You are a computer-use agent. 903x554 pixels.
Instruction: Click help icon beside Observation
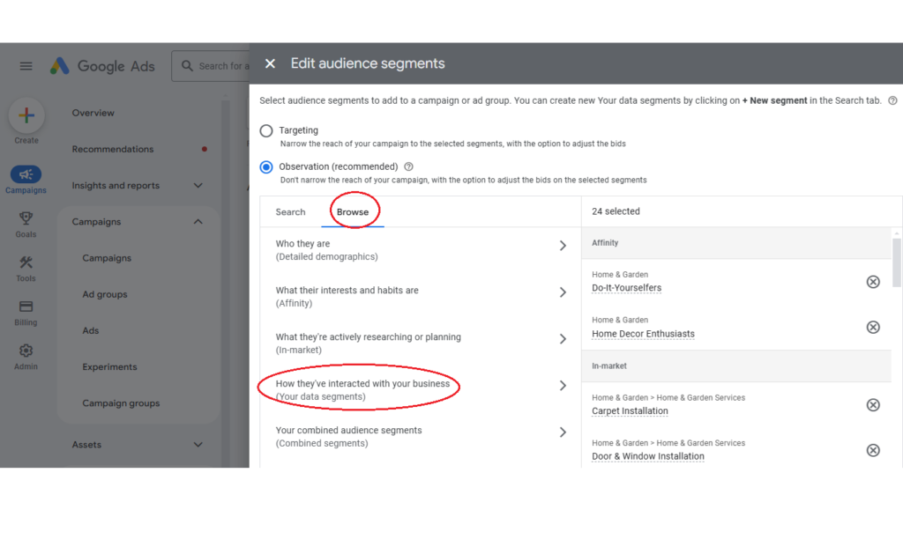[x=408, y=166]
